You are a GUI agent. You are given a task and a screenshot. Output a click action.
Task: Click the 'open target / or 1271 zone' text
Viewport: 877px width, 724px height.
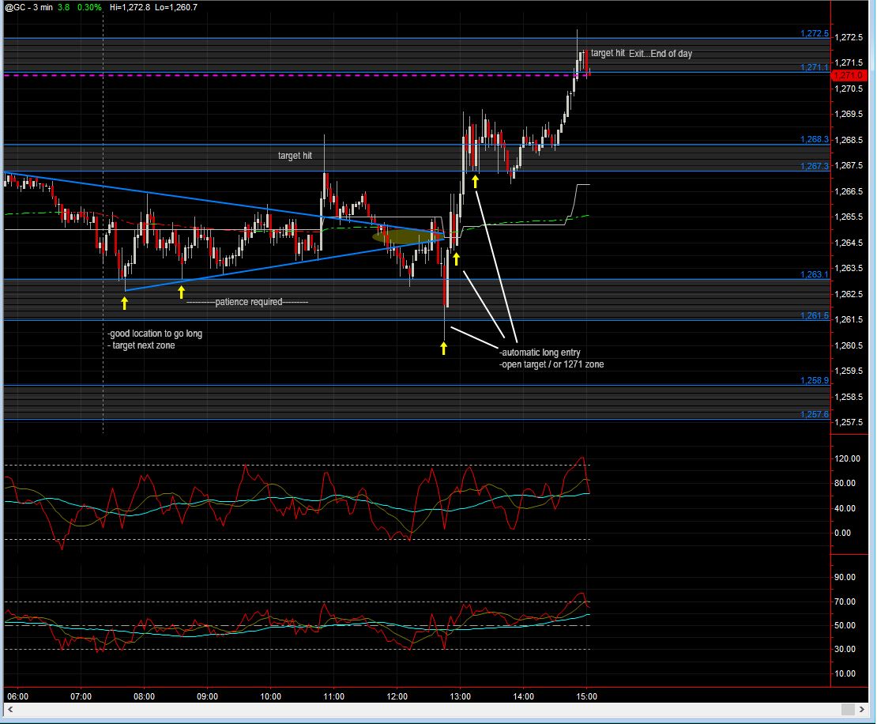pyautogui.click(x=551, y=364)
